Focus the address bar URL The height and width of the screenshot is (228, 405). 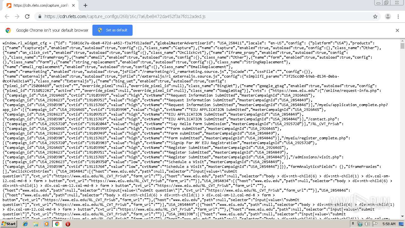tap(125, 16)
